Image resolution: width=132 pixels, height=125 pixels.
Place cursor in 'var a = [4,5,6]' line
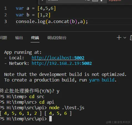coord(36,8)
